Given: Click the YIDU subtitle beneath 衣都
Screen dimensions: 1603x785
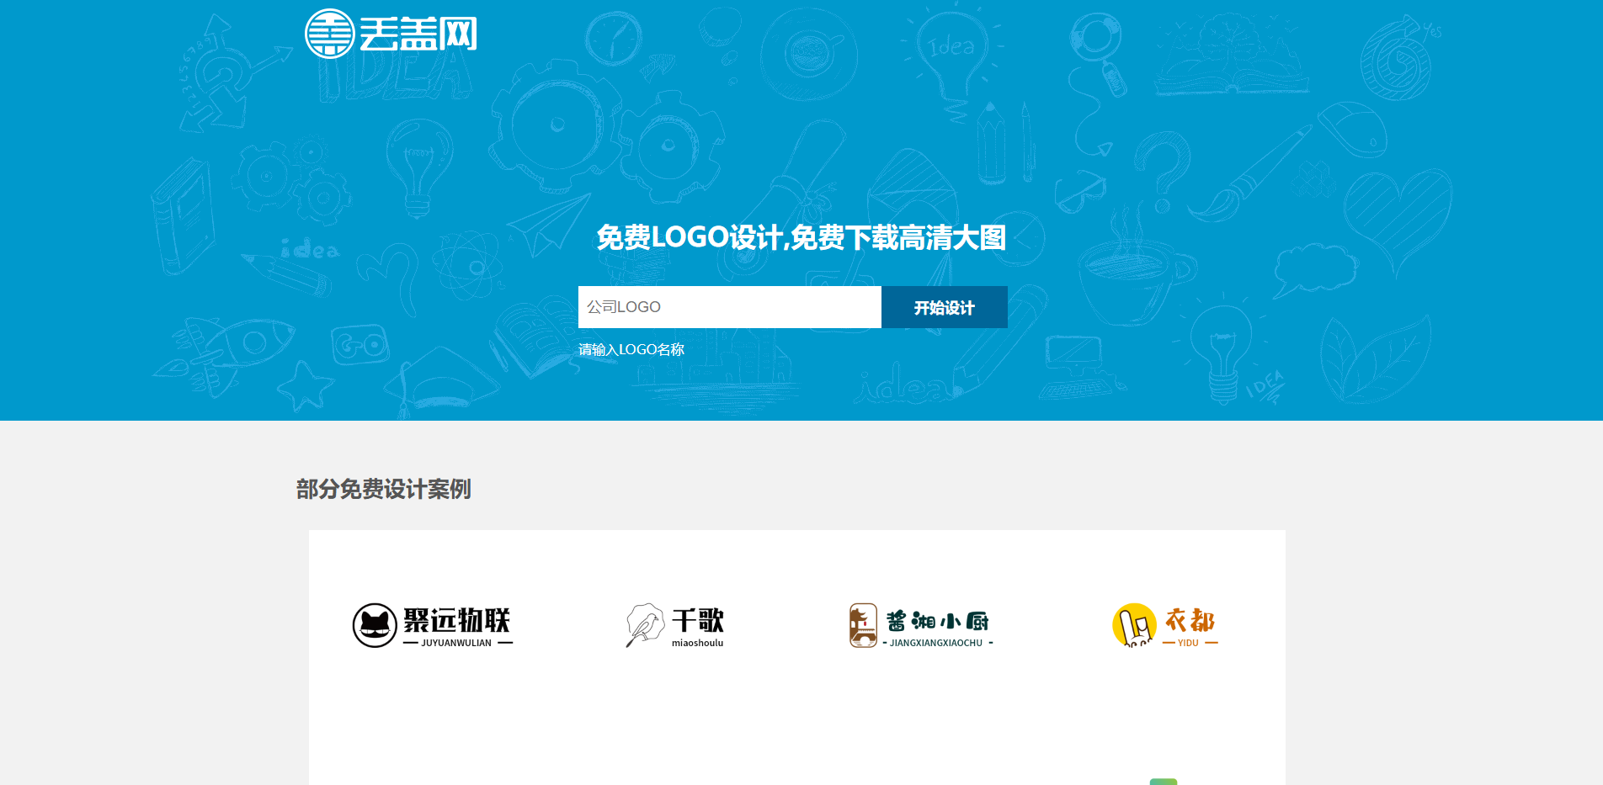Looking at the screenshot, I should pos(1188,643).
